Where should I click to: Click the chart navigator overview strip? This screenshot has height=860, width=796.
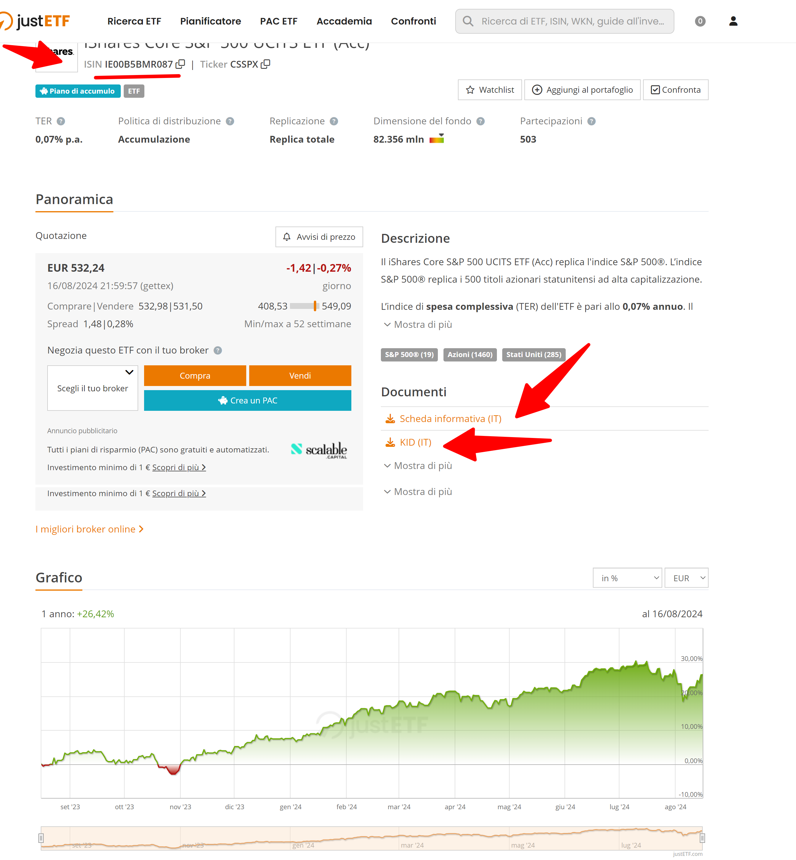point(372,838)
